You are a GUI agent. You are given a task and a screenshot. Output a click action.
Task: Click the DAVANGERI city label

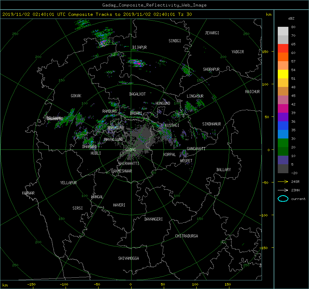(153, 219)
